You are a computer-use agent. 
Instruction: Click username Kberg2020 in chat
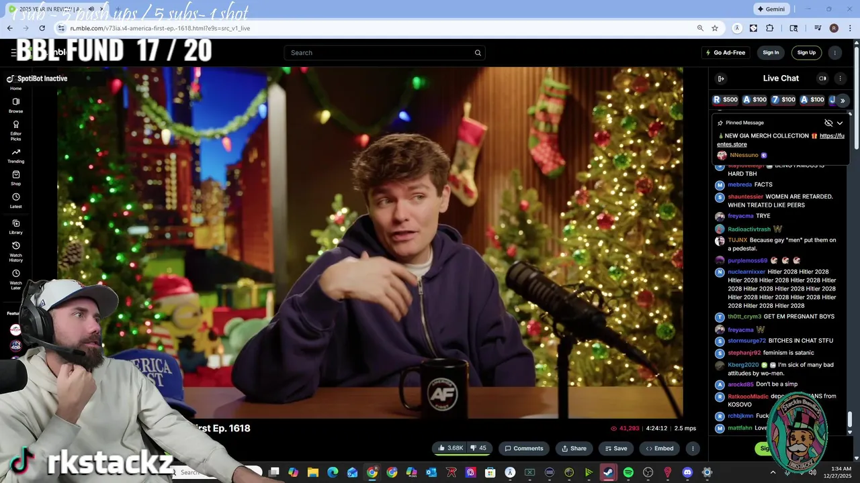(x=743, y=365)
